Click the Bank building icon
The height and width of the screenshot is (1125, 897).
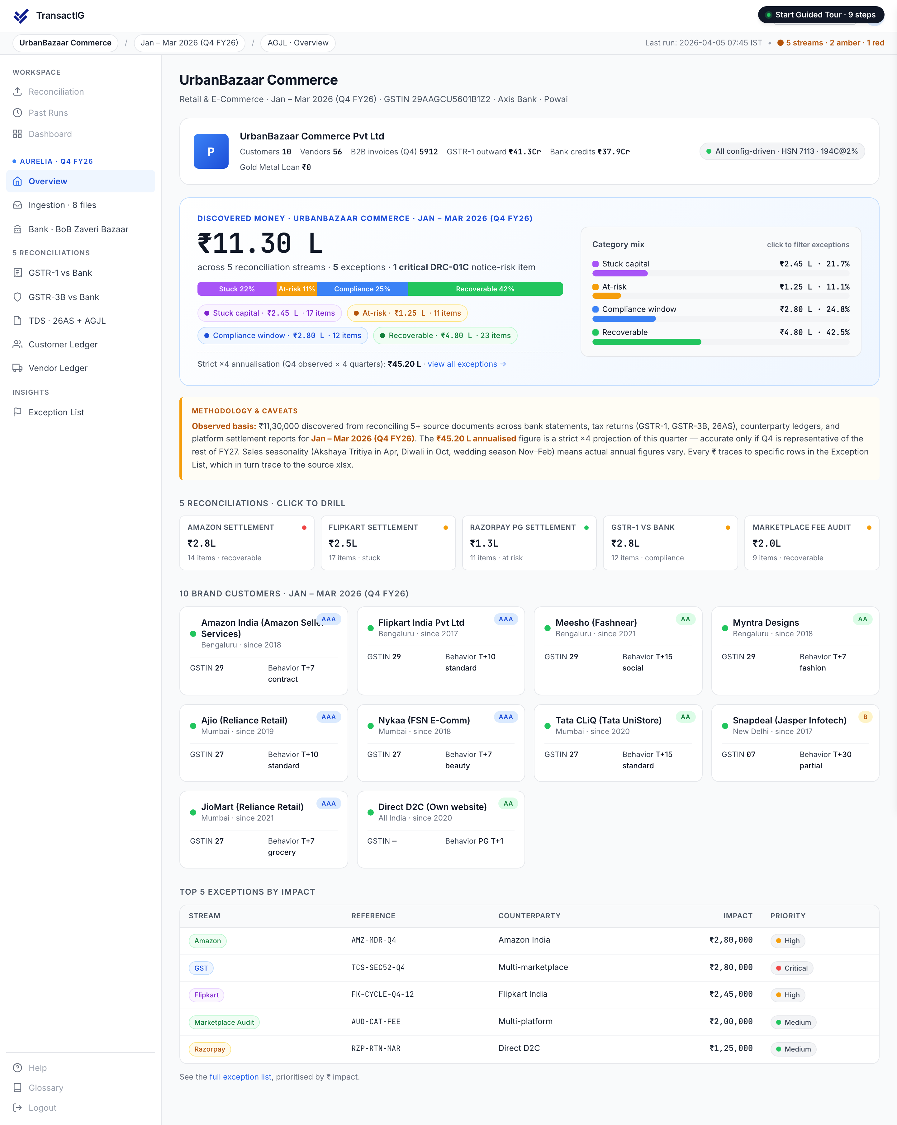click(18, 229)
